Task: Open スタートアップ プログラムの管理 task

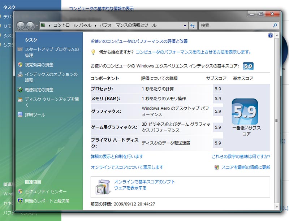Action: point(52,52)
